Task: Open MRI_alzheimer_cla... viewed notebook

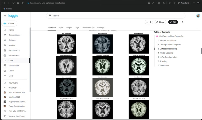Action: coord(18,92)
